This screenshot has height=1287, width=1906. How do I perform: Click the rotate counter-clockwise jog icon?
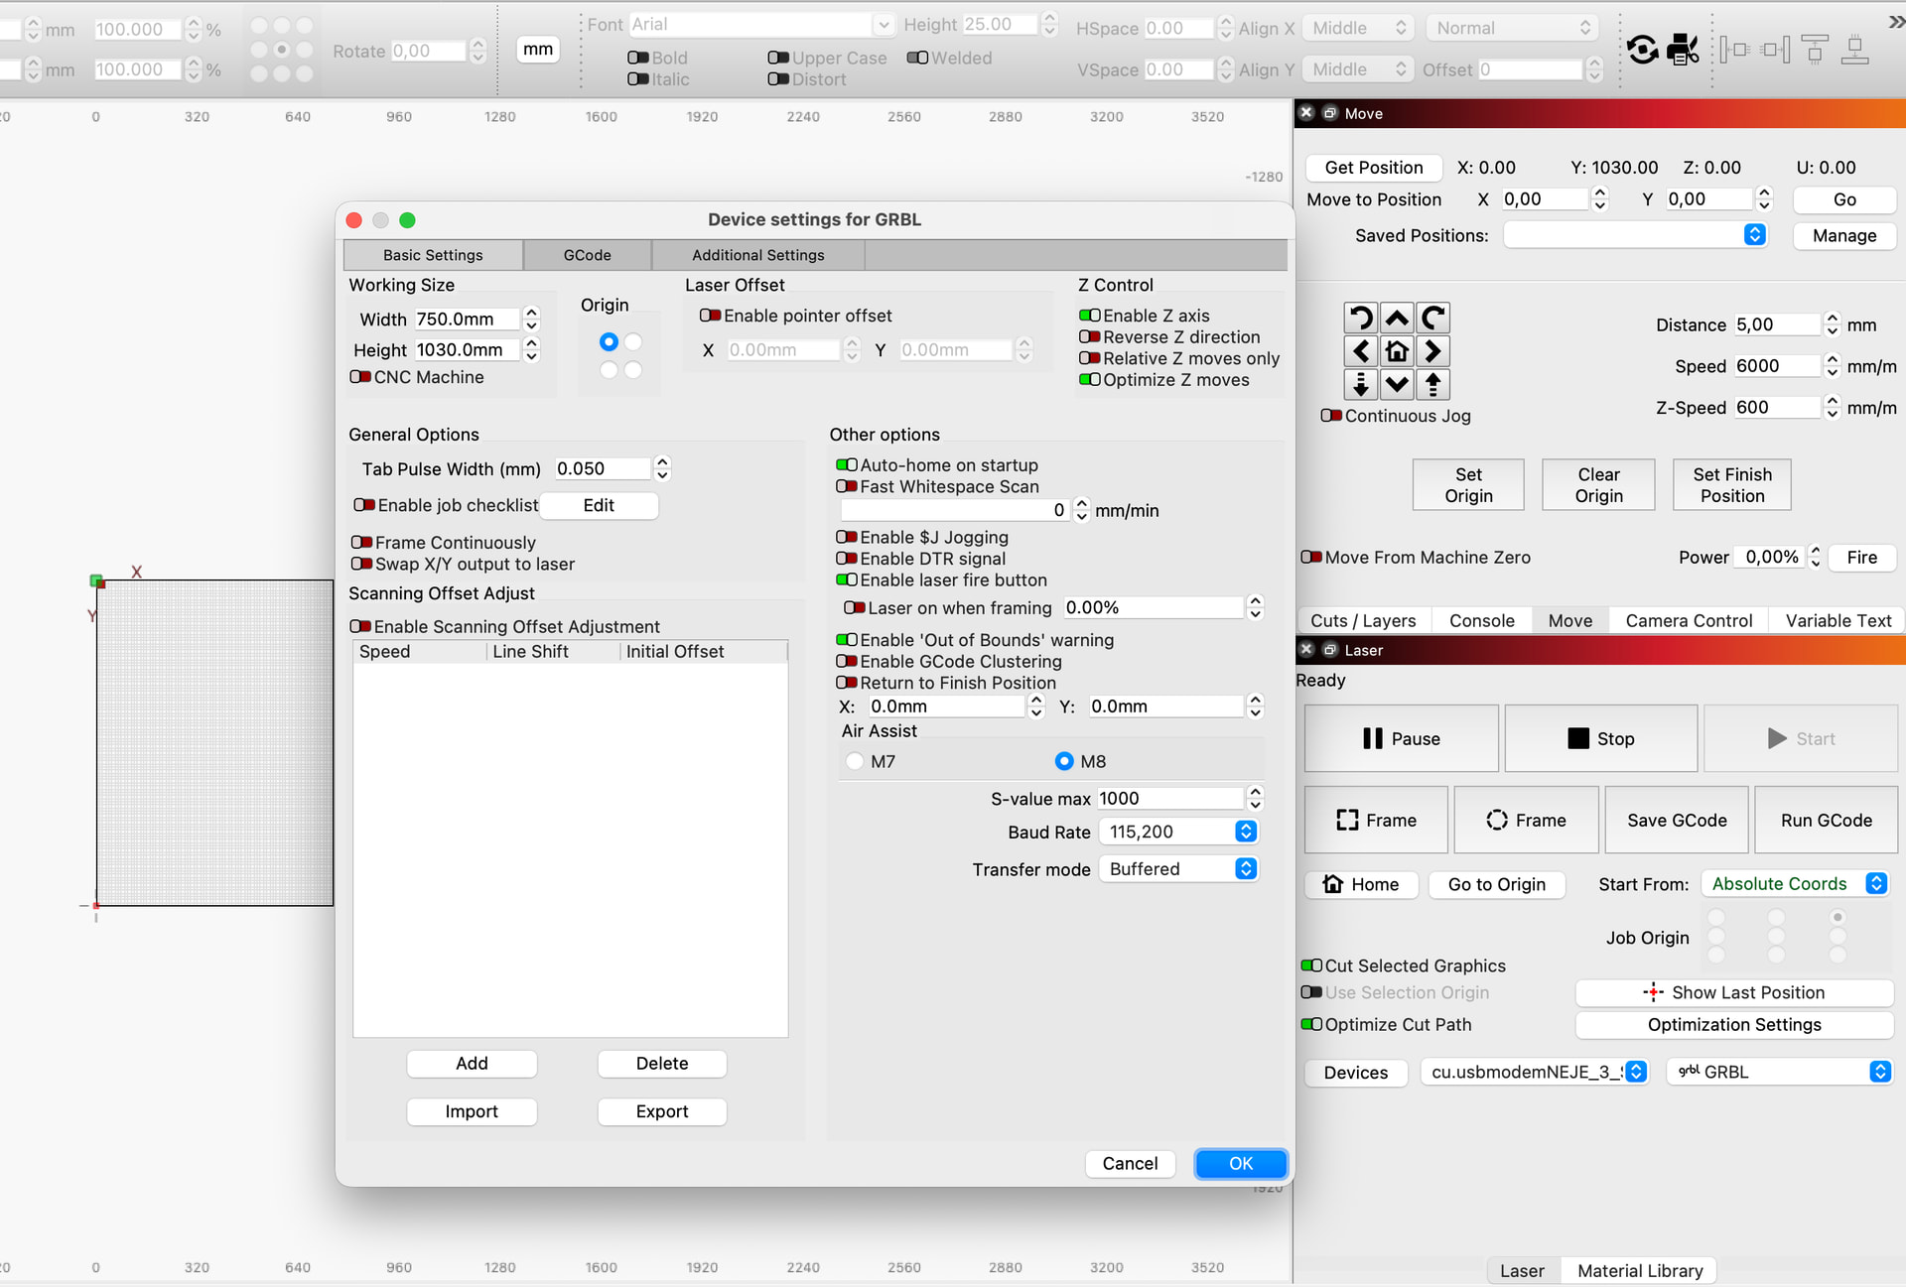coord(1361,318)
